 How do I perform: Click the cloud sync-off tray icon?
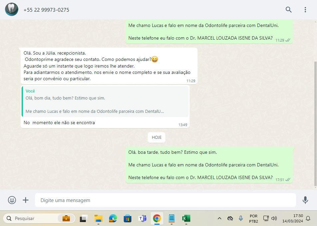click(230, 219)
